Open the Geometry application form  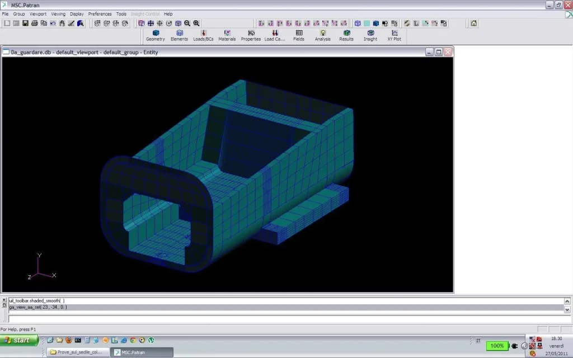point(156,35)
